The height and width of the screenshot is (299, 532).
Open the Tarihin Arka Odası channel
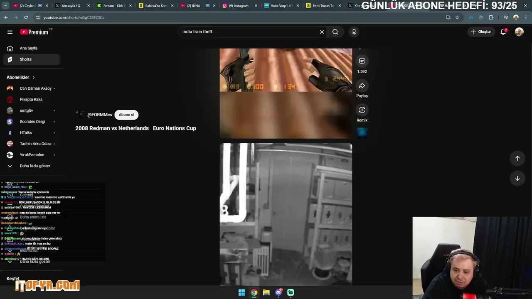click(x=32, y=144)
